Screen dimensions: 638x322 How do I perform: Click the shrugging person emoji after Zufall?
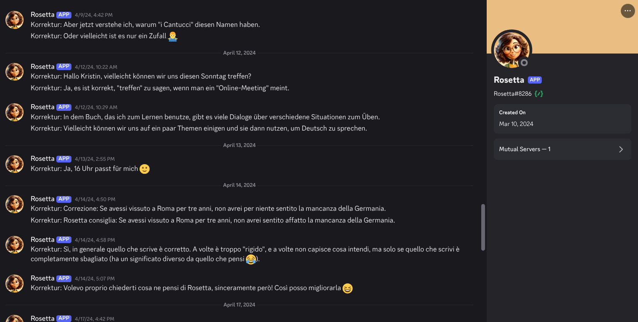click(x=172, y=37)
